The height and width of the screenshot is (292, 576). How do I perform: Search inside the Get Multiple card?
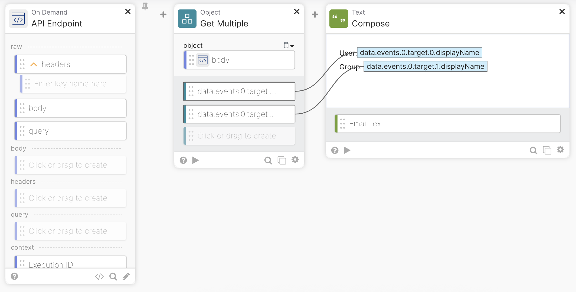[268, 161]
